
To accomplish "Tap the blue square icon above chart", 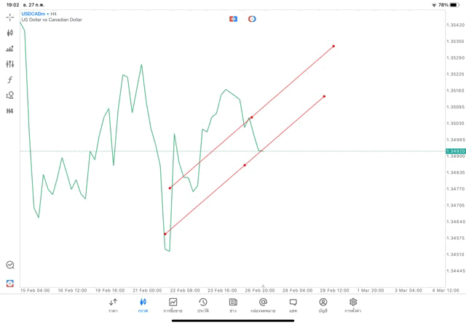I will [233, 19].
